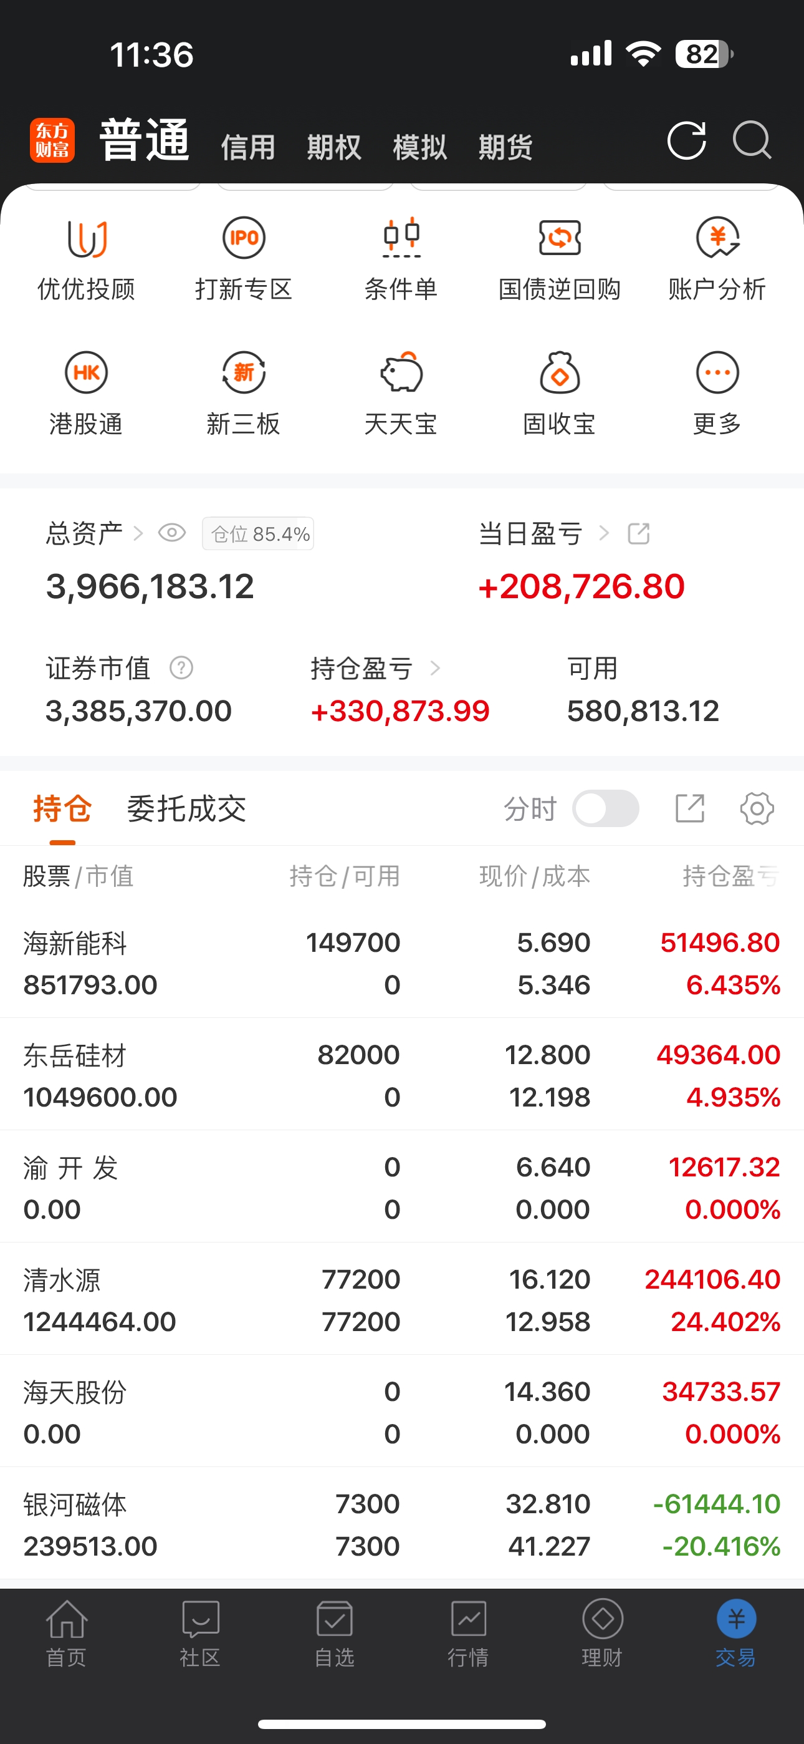Image resolution: width=804 pixels, height=1744 pixels.
Task: Tap 证券市值 help question mark
Action: click(x=181, y=668)
